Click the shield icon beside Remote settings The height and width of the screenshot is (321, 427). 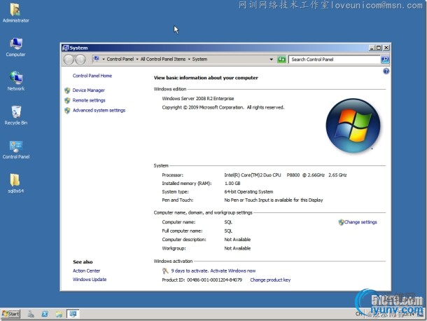click(67, 100)
